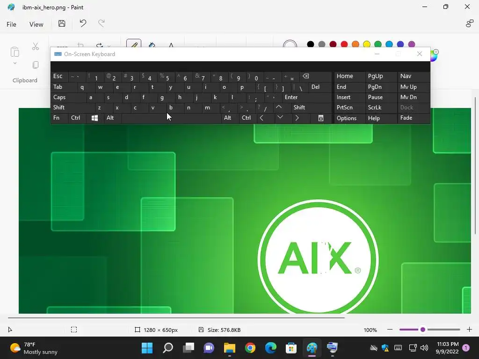Image resolution: width=479 pixels, height=359 pixels.
Task: Open the Windows Start menu
Action: (147, 348)
